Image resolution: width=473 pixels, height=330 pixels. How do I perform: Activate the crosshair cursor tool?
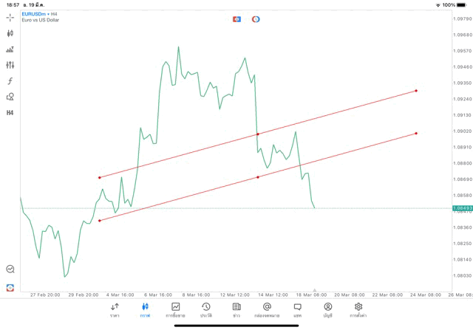(10, 17)
